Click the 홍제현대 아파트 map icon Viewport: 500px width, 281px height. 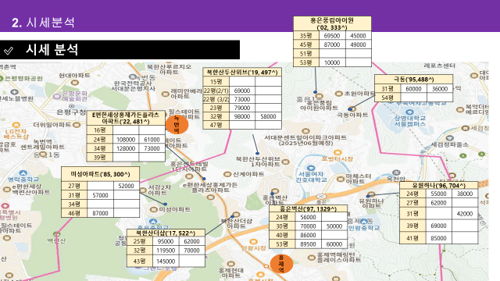[231, 264]
